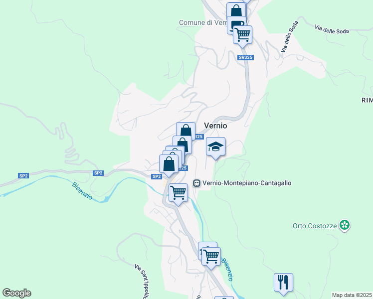Click the Google logo
Viewport: 373px width, 299px height.
16,293
